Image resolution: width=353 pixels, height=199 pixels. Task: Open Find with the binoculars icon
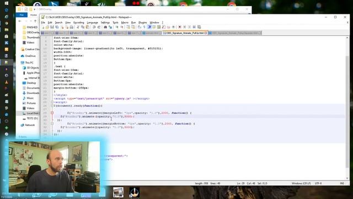pyautogui.click(x=105, y=27)
